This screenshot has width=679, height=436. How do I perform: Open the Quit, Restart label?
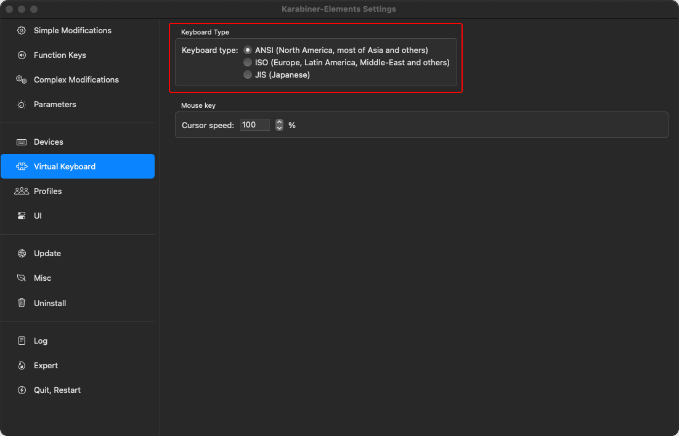coord(57,390)
